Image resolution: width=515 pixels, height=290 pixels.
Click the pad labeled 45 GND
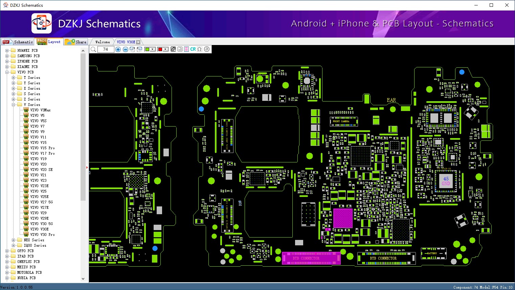(446, 181)
